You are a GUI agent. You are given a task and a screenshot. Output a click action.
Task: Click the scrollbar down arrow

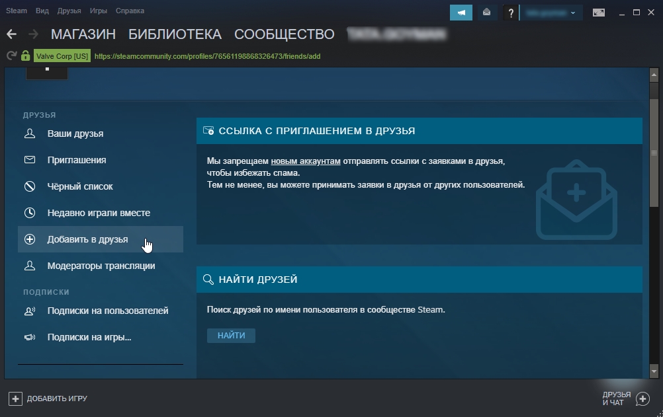654,372
